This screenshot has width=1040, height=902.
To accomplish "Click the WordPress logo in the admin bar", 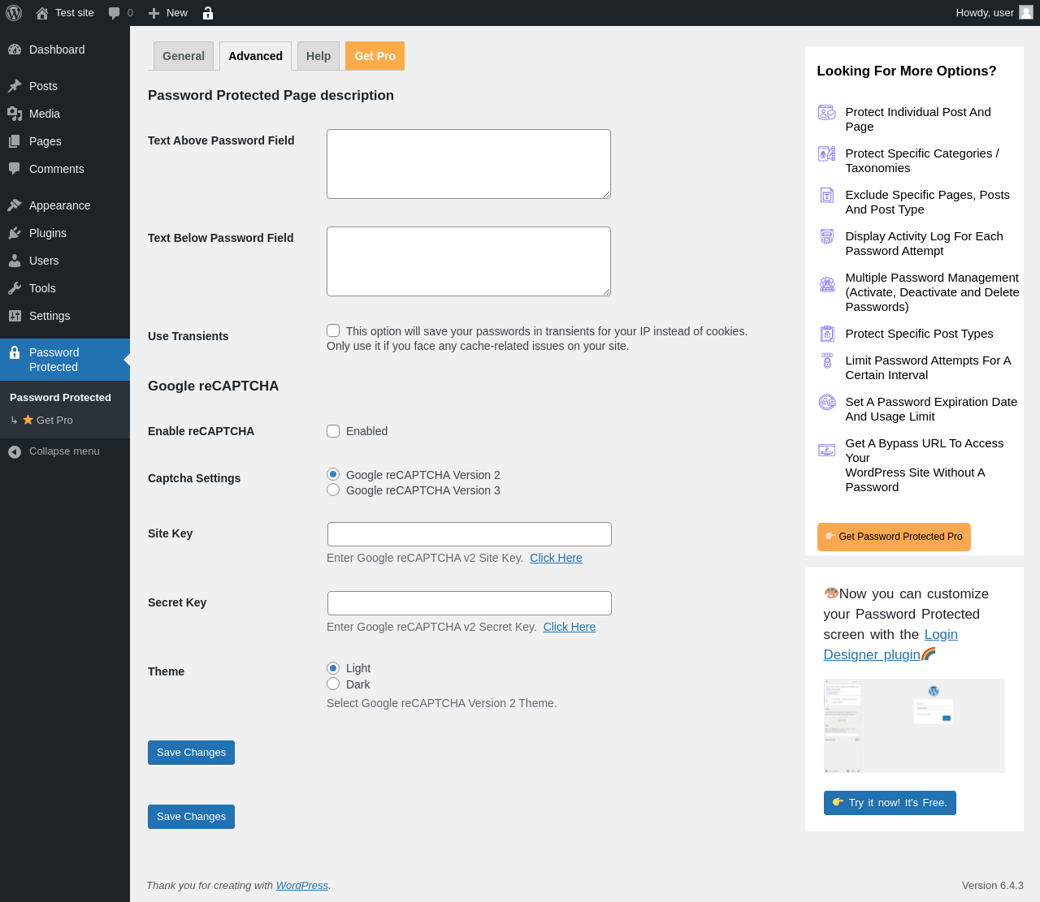I will [x=14, y=13].
